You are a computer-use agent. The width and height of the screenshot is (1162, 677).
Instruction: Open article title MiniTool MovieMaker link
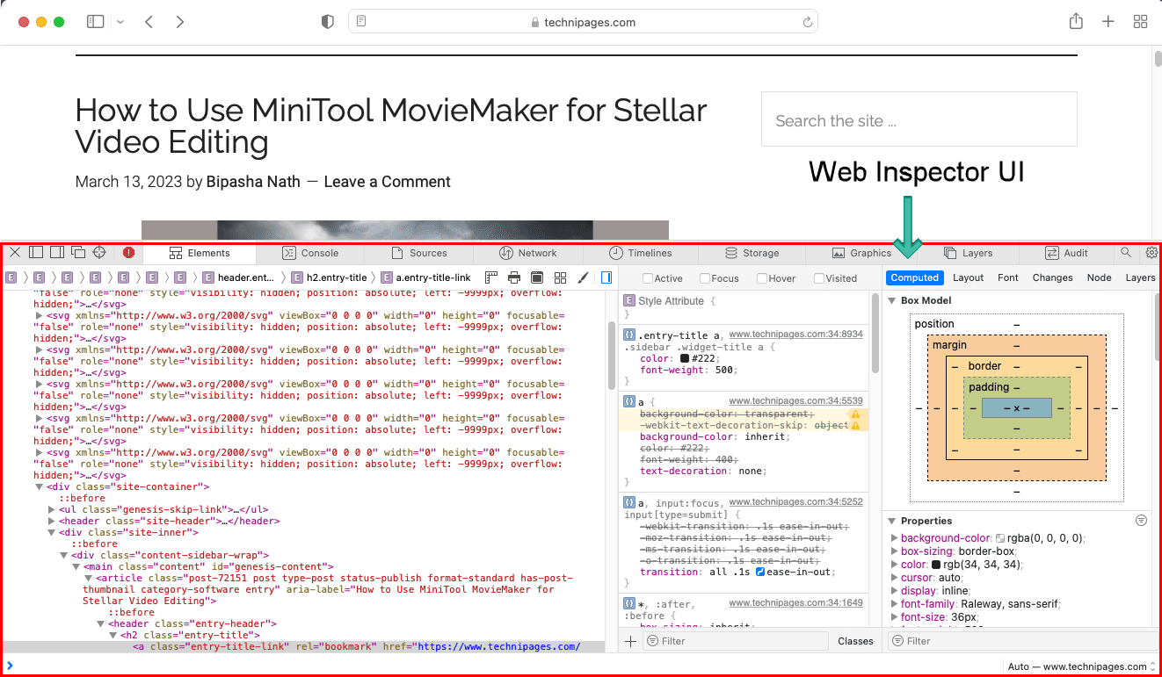391,126
